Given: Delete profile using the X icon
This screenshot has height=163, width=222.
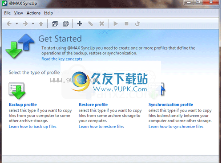Looking at the screenshot, I should click(101, 23).
